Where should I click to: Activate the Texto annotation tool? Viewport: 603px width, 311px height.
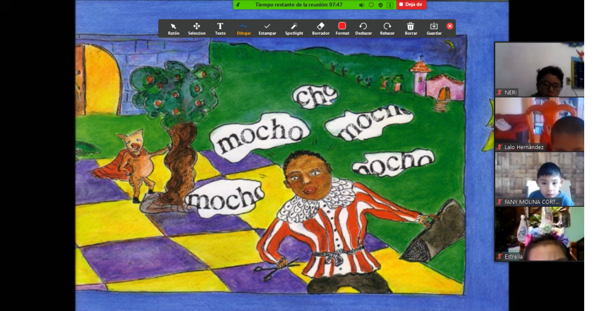pos(220,28)
